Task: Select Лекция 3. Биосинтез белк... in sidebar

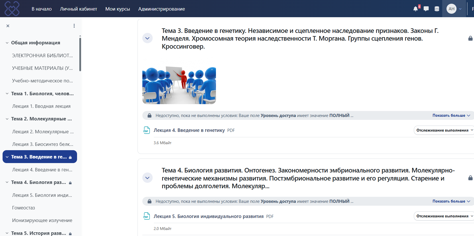Action: pos(43,144)
